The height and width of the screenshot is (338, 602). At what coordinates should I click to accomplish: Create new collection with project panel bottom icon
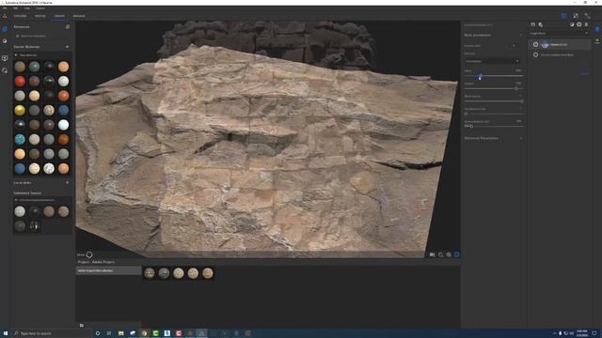(82, 326)
